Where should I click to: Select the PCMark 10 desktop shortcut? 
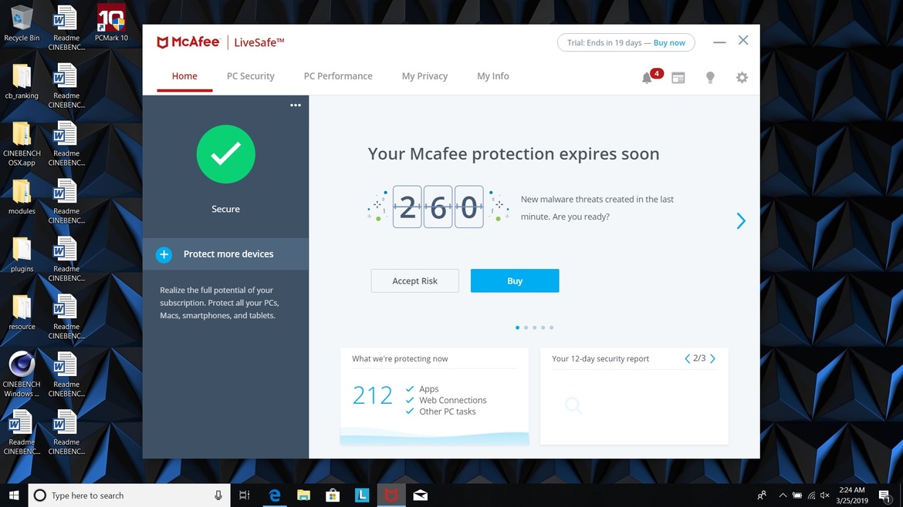[111, 23]
